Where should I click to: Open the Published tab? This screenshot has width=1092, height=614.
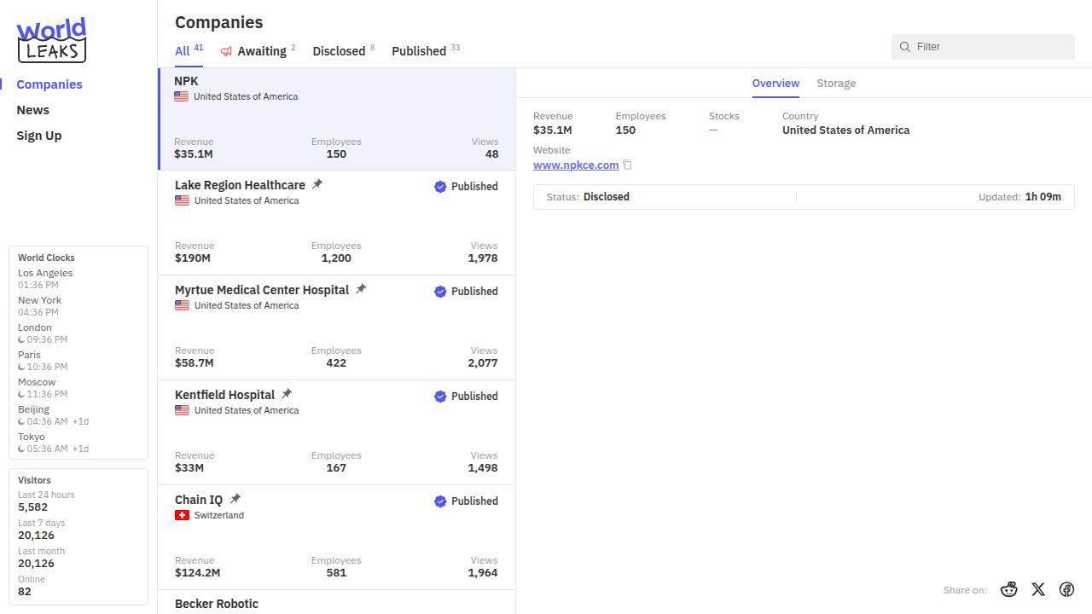point(426,51)
